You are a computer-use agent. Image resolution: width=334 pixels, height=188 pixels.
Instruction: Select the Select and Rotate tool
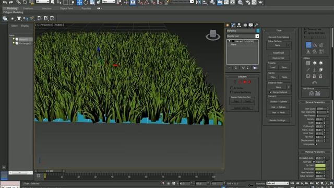pyautogui.click(x=86, y=2)
